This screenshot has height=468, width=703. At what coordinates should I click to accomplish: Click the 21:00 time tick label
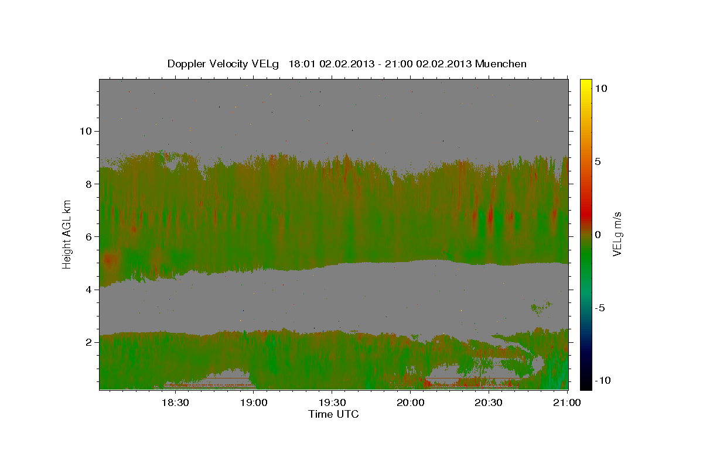[x=567, y=402]
